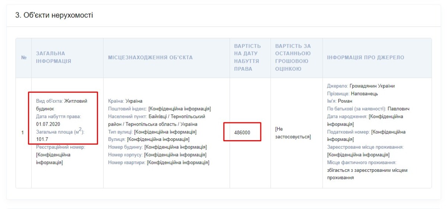Click the 'Місцезнаходження об'єкта' column header
The image size is (447, 209).
pos(150,58)
